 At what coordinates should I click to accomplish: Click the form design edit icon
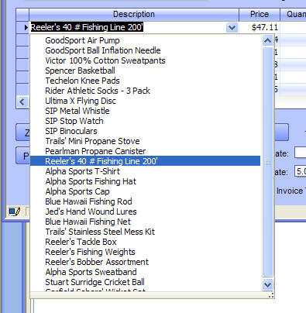pyautogui.click(x=15, y=212)
